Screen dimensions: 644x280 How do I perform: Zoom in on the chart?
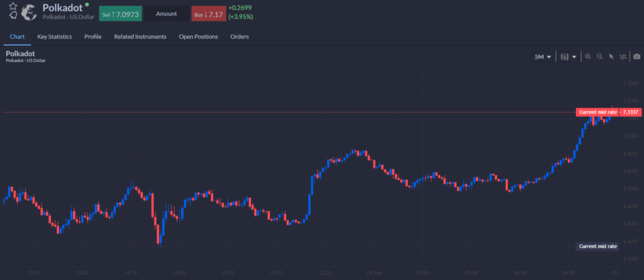[x=588, y=57]
